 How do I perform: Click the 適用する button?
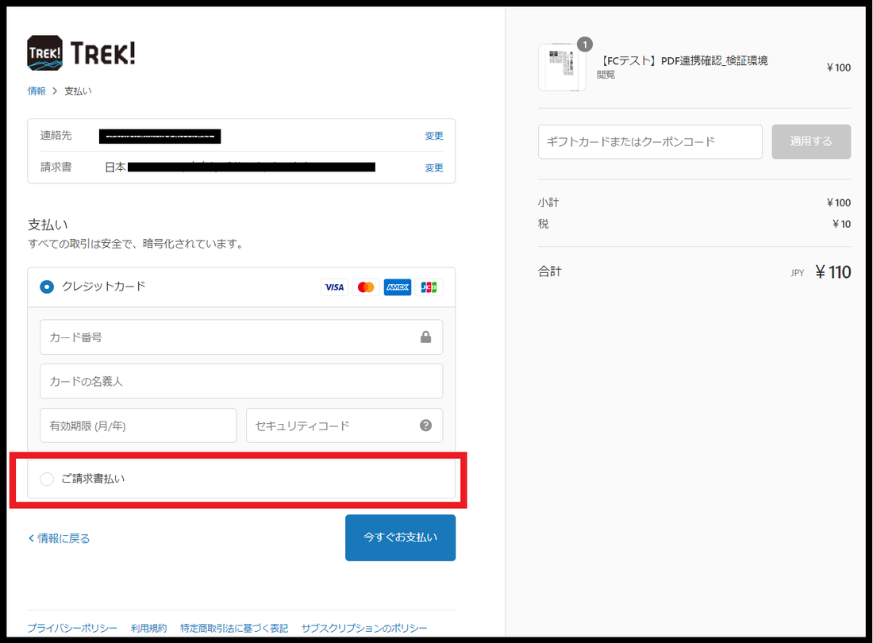(x=810, y=141)
